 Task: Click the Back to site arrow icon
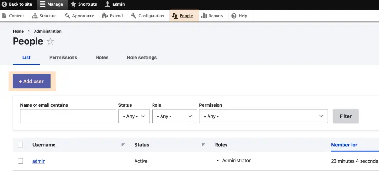[4, 4]
